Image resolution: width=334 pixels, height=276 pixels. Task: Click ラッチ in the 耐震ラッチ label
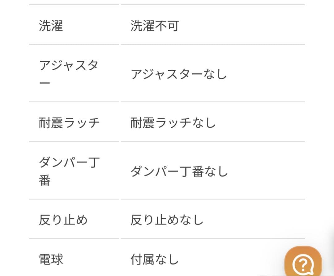(82, 123)
